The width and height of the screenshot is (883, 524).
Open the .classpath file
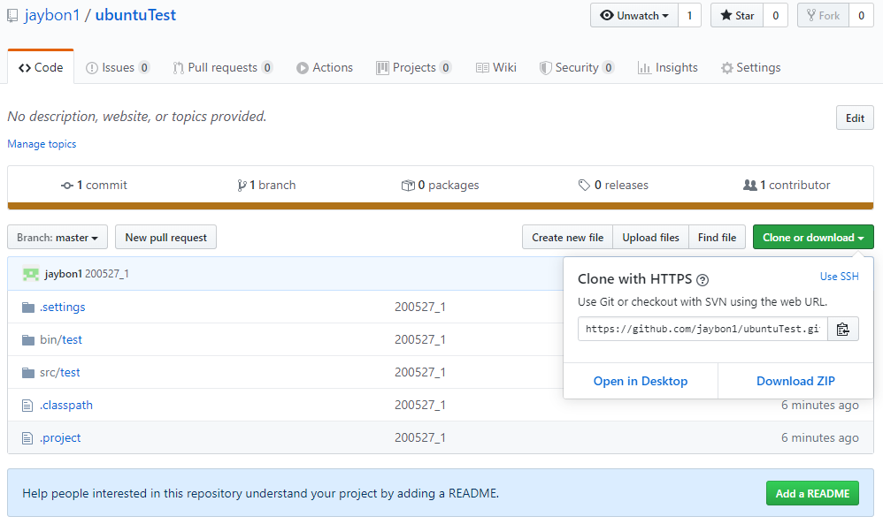click(65, 405)
